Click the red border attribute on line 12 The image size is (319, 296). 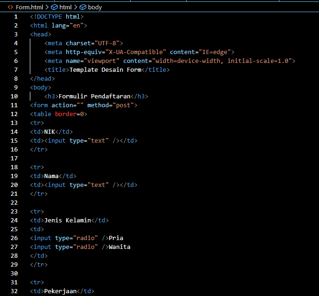pyautogui.click(x=66, y=114)
